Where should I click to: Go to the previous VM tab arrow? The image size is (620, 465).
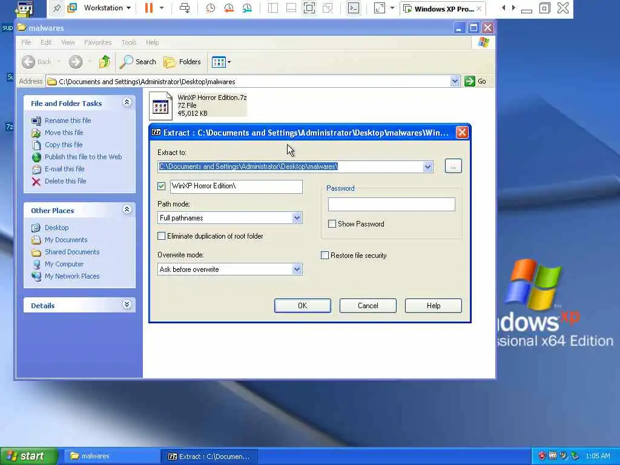tap(503, 8)
